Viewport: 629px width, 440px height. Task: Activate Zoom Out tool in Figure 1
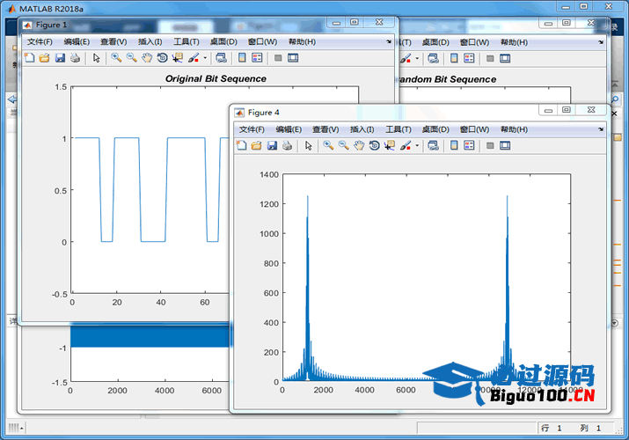pyautogui.click(x=132, y=58)
